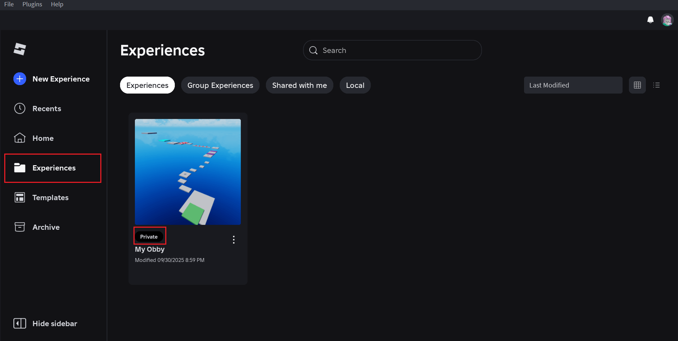Click the Home house icon
Image resolution: width=678 pixels, height=341 pixels.
click(x=20, y=138)
